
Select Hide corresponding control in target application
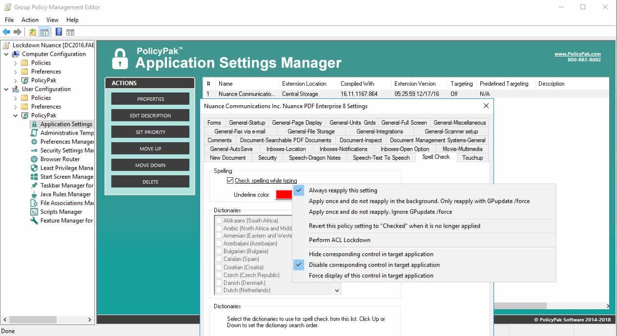(371, 254)
